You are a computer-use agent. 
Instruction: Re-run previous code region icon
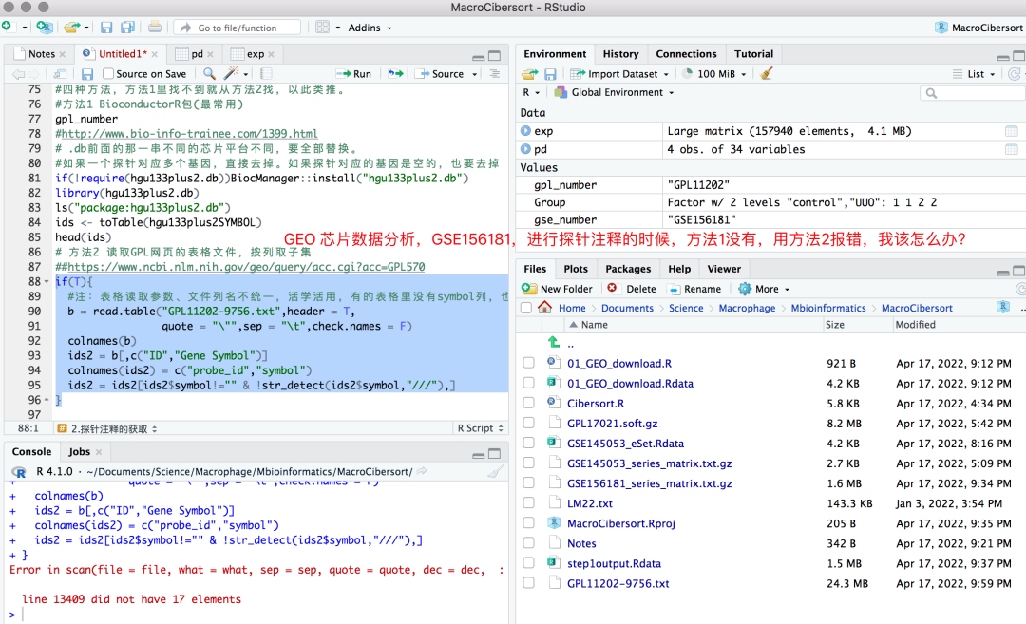pos(395,74)
